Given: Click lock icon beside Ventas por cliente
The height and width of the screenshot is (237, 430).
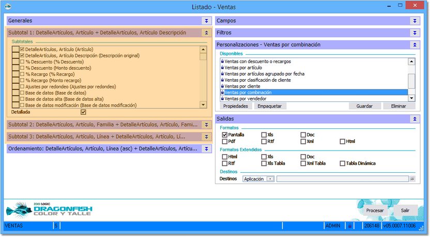Looking at the screenshot, I should pyautogui.click(x=222, y=86).
